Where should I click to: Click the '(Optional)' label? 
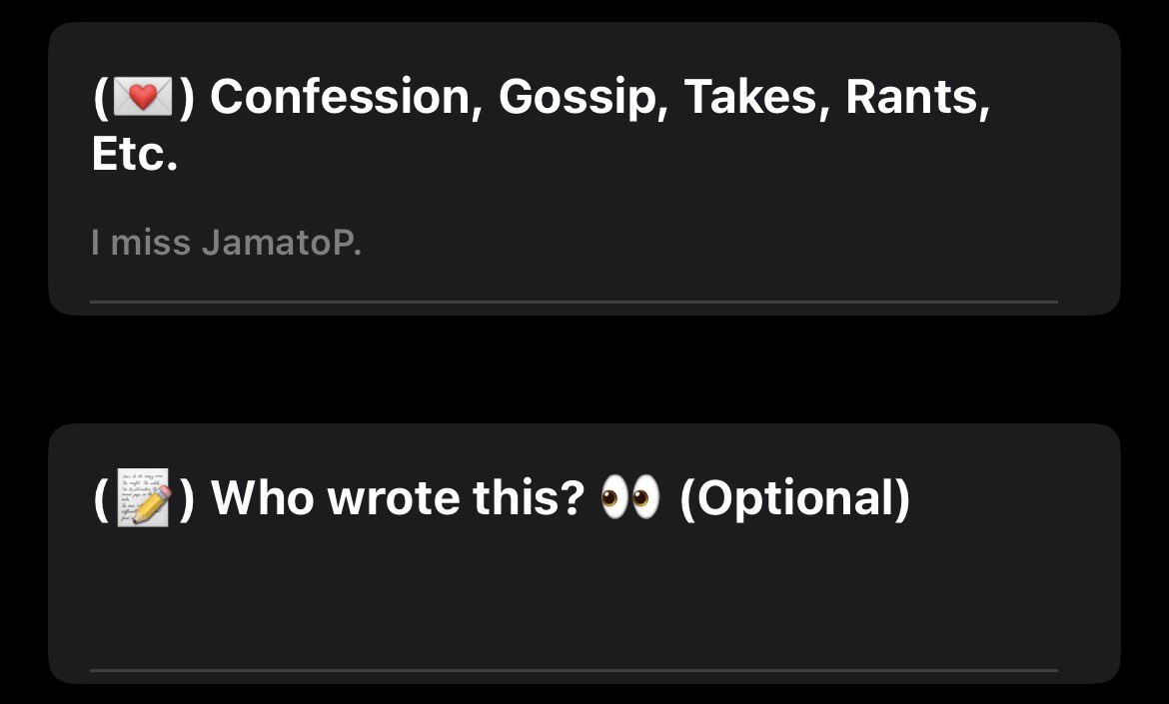click(x=794, y=498)
